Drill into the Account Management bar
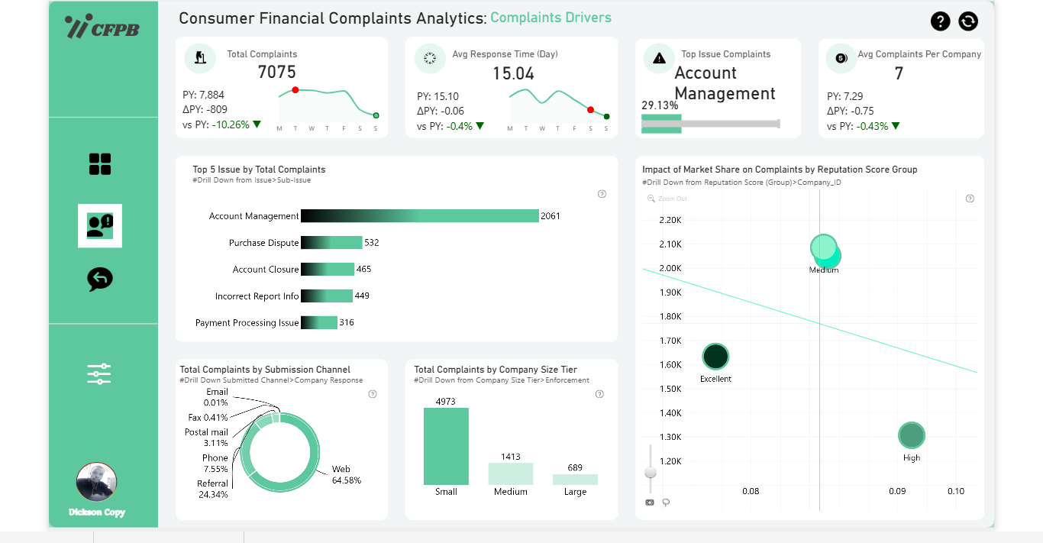Screen dimensions: 1043x543 419,216
